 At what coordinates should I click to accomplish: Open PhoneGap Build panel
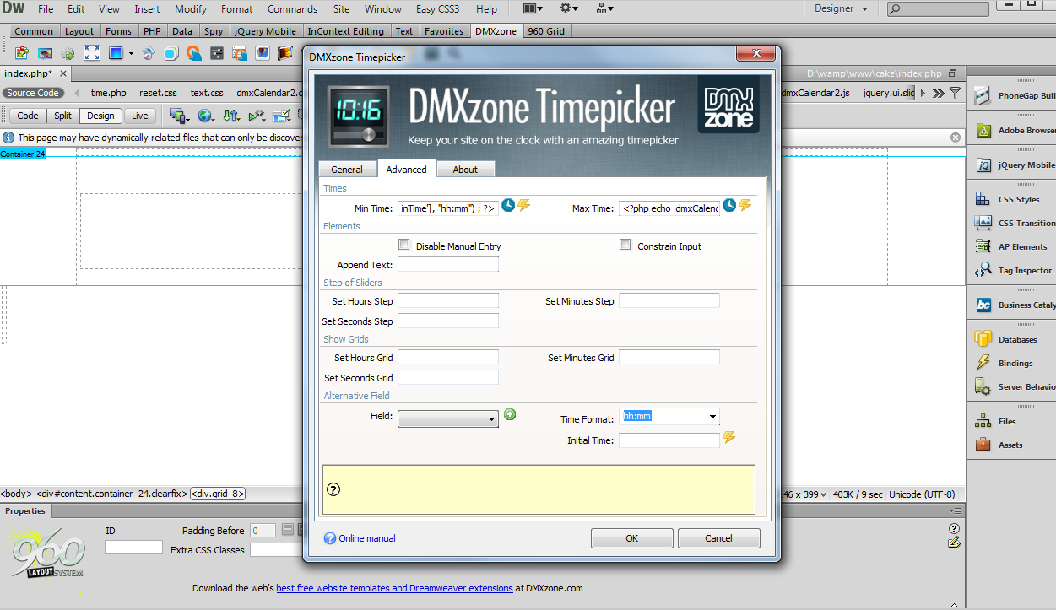pos(1013,96)
